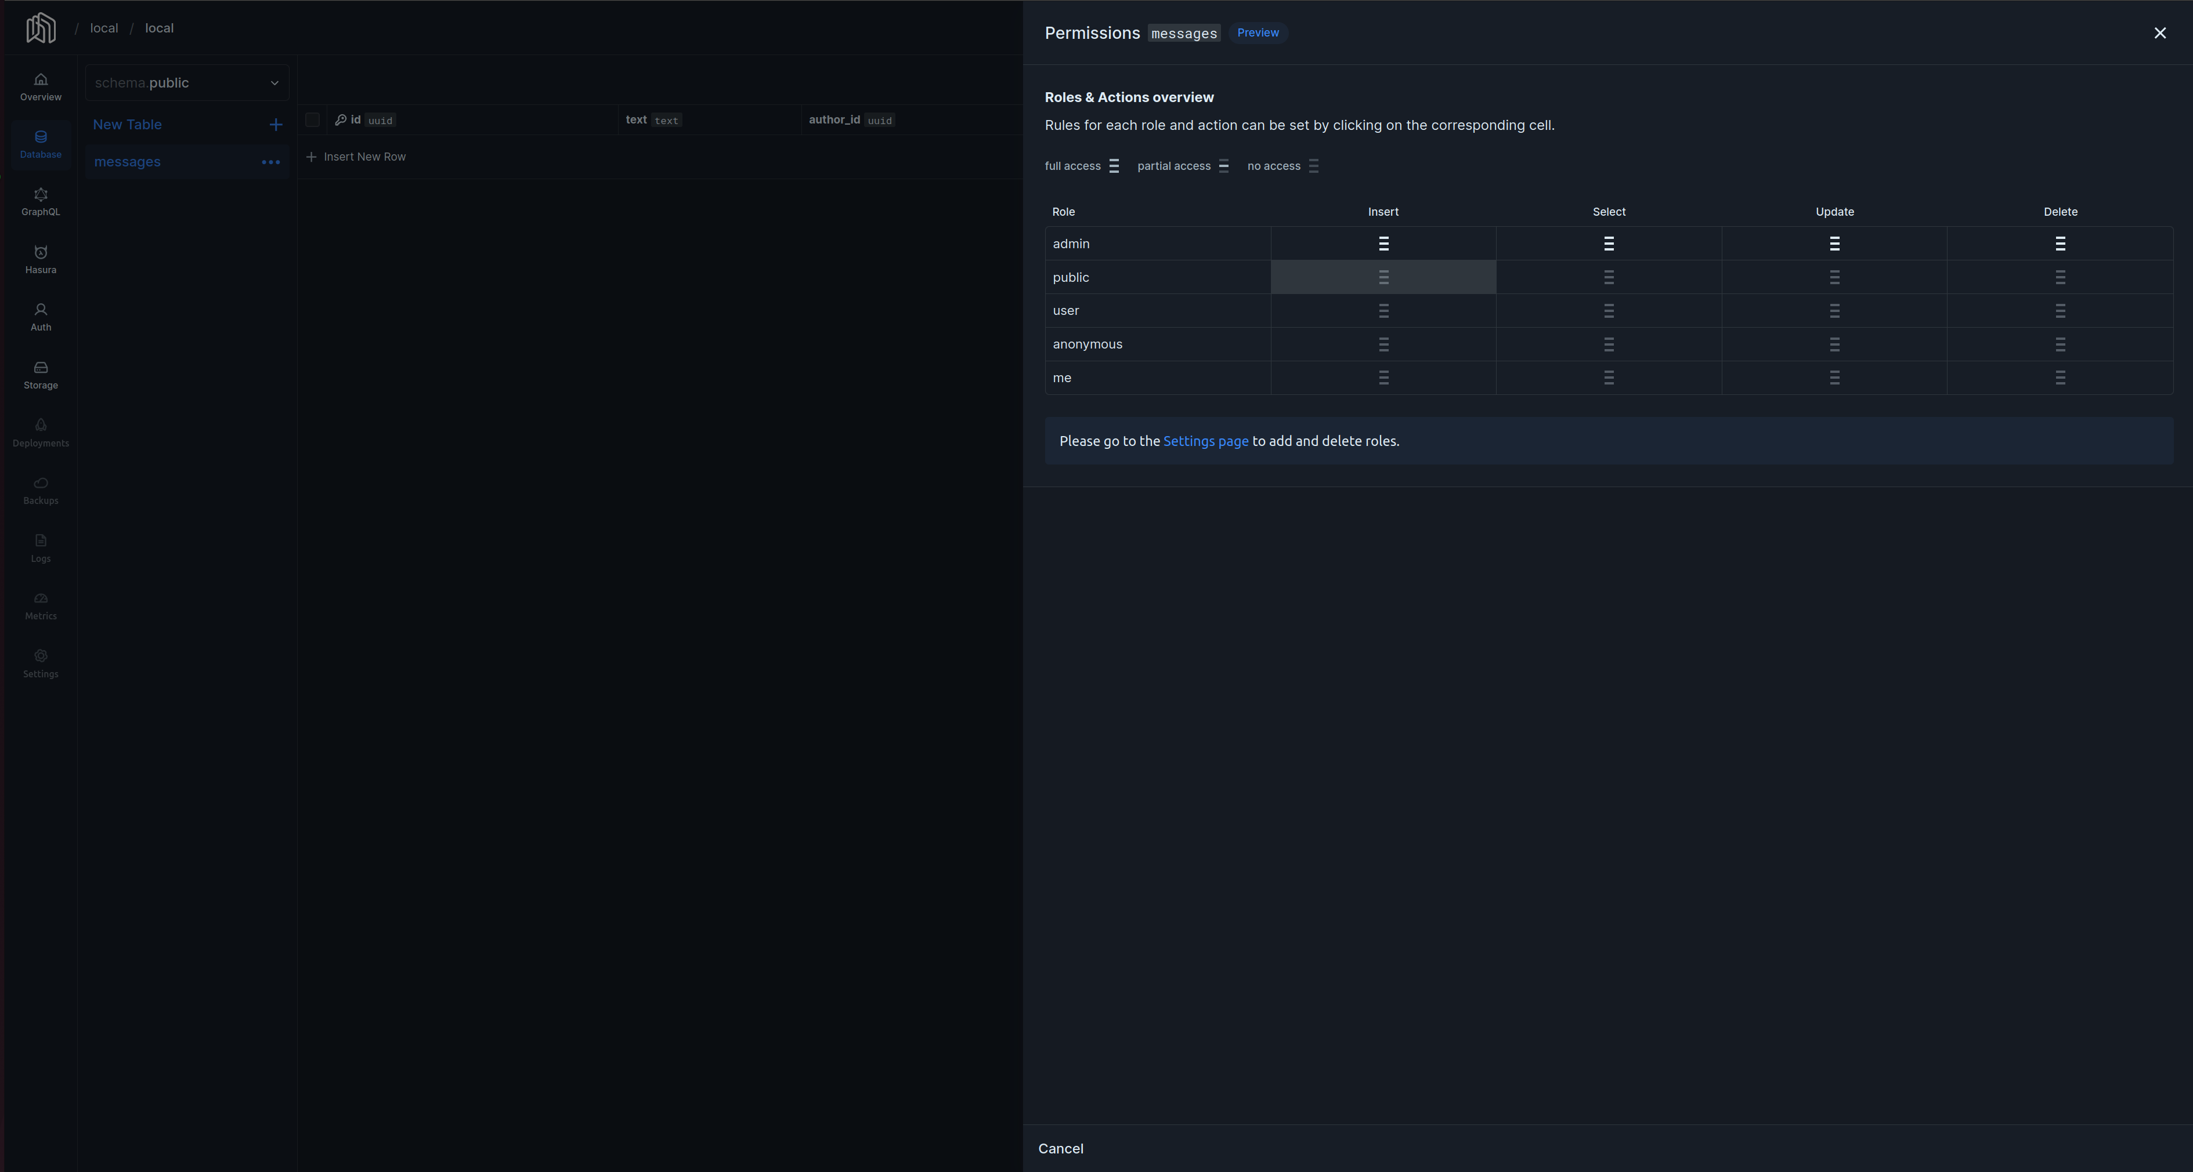
Task: Open Storage from the sidebar
Action: click(x=40, y=374)
